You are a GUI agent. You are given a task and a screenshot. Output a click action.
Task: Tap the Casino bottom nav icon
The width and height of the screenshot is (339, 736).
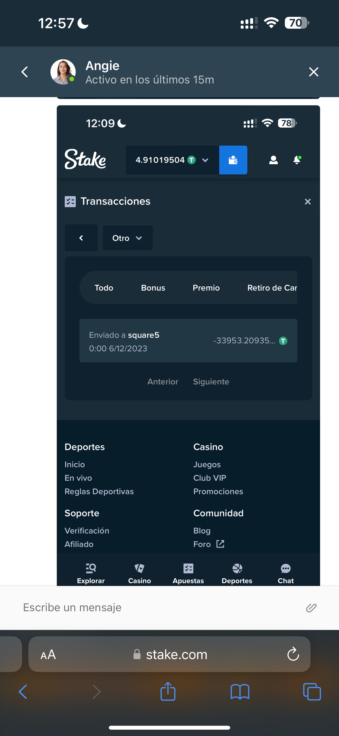tap(140, 573)
